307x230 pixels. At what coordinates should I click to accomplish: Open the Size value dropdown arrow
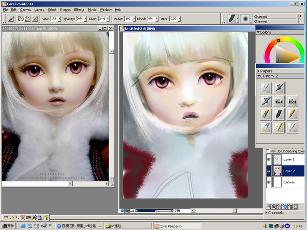pyautogui.click(x=60, y=19)
